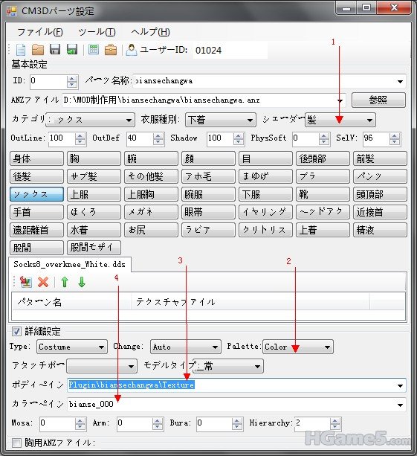Expand the Change dropdown showing Auto
This screenshot has height=456, width=417.
point(185,347)
